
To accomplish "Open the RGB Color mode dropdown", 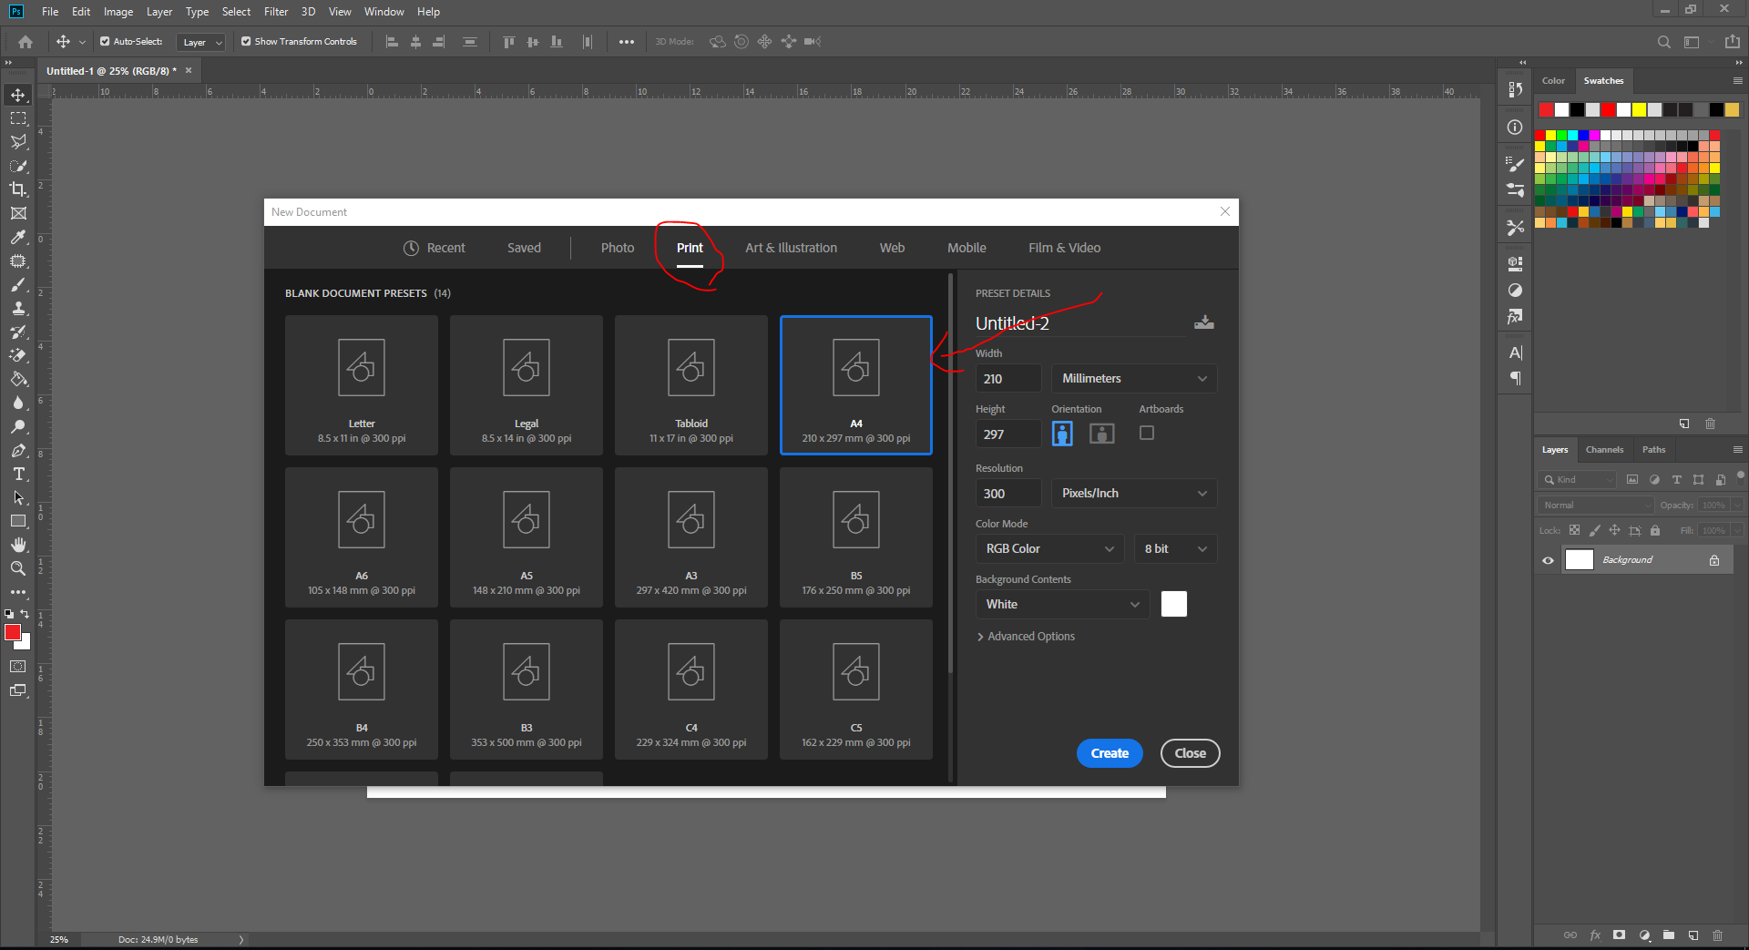I will pos(1049,548).
